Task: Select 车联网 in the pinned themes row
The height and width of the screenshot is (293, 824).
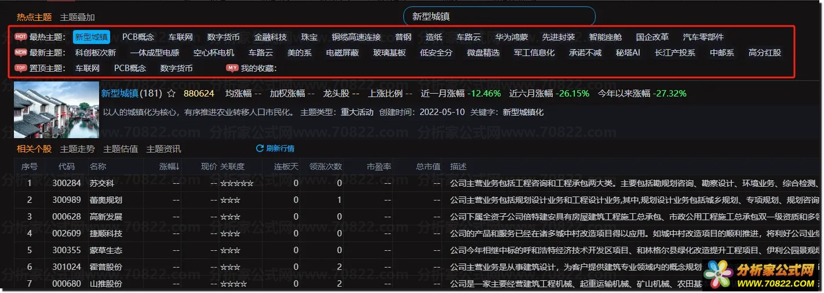Action: [x=87, y=68]
